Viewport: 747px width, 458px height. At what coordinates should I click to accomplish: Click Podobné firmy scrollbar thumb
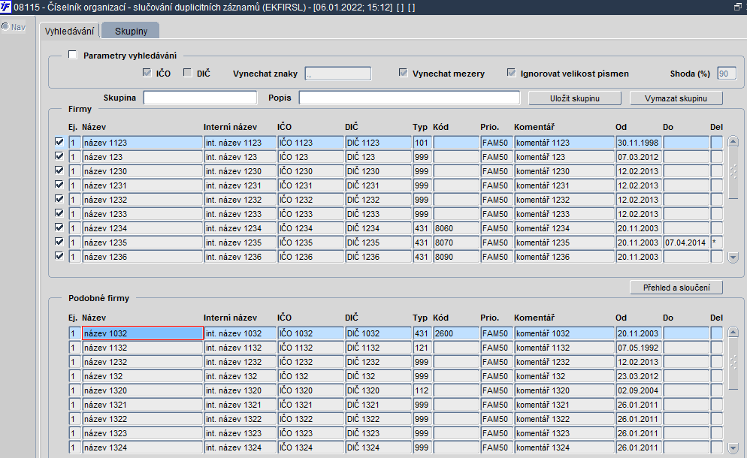pyautogui.click(x=733, y=363)
